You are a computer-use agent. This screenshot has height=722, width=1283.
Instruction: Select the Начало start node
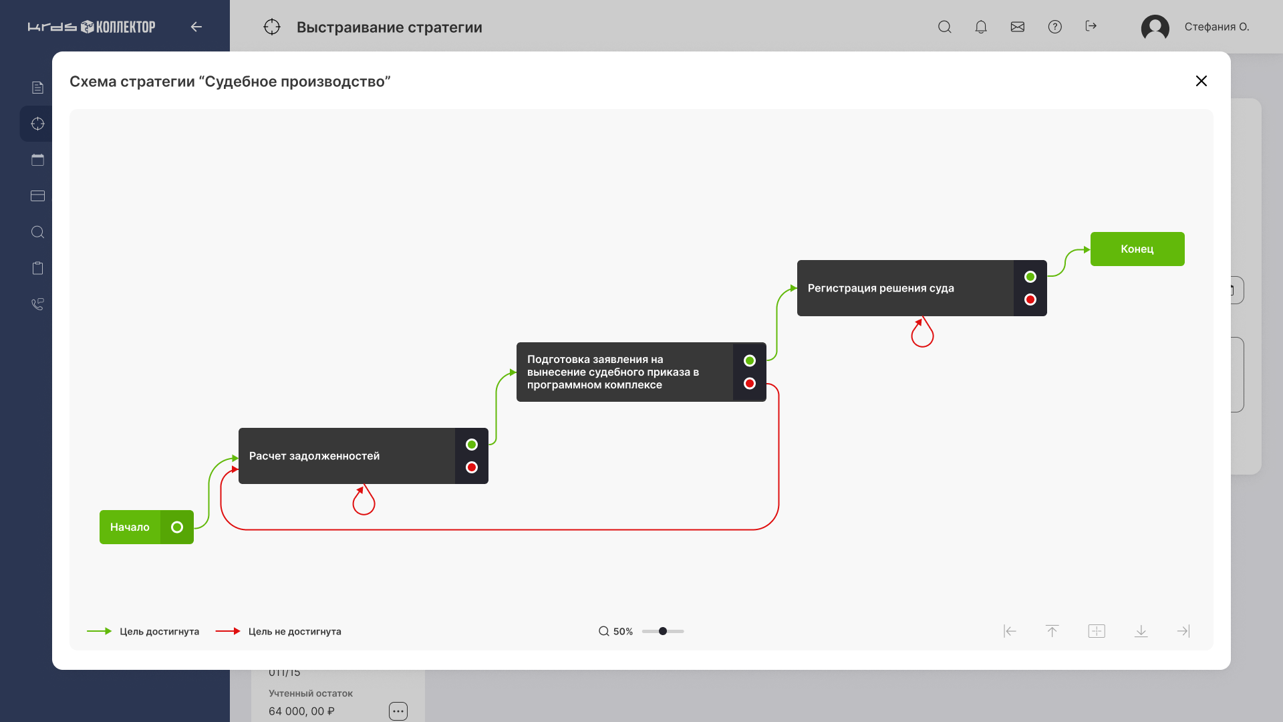(130, 527)
